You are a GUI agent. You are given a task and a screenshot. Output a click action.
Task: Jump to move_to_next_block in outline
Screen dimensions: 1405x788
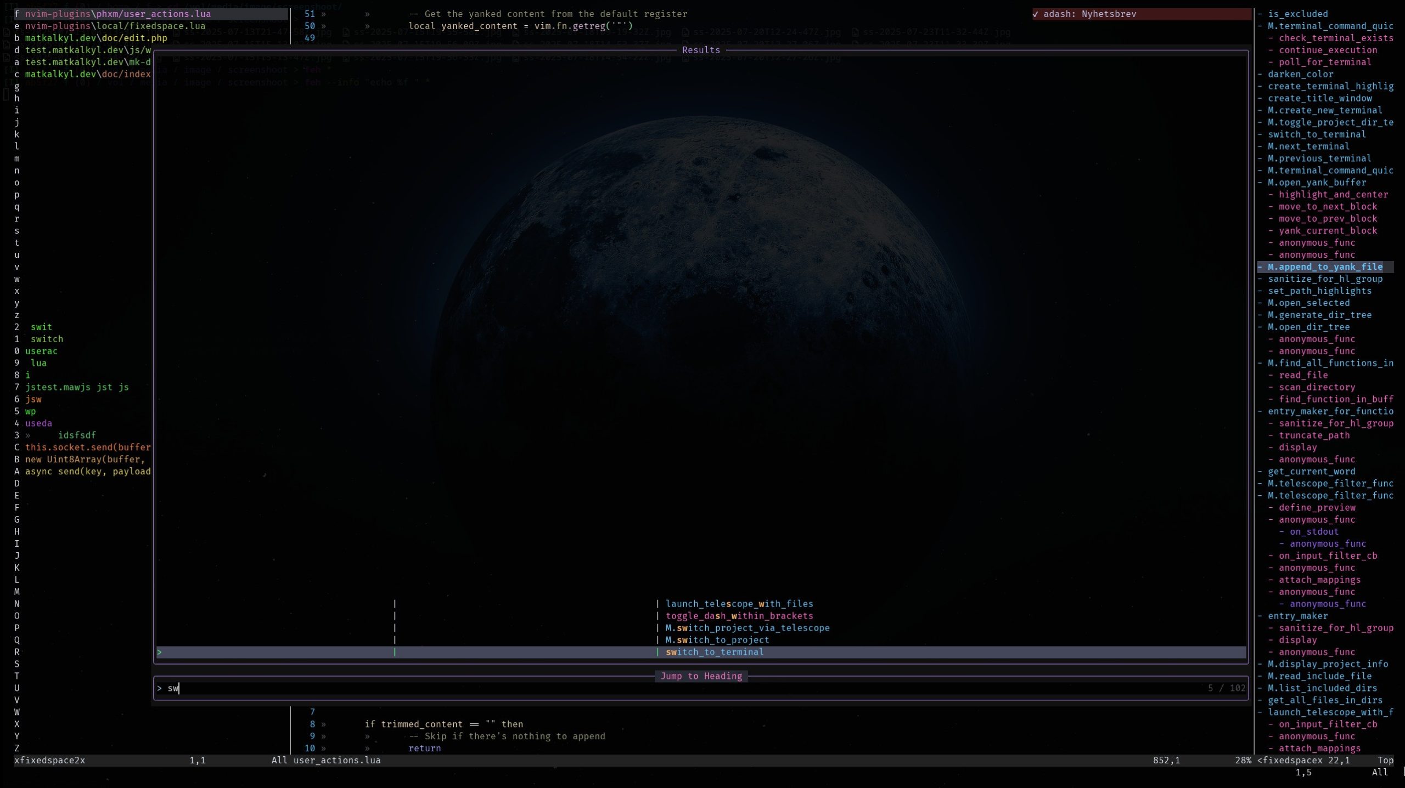pyautogui.click(x=1328, y=207)
